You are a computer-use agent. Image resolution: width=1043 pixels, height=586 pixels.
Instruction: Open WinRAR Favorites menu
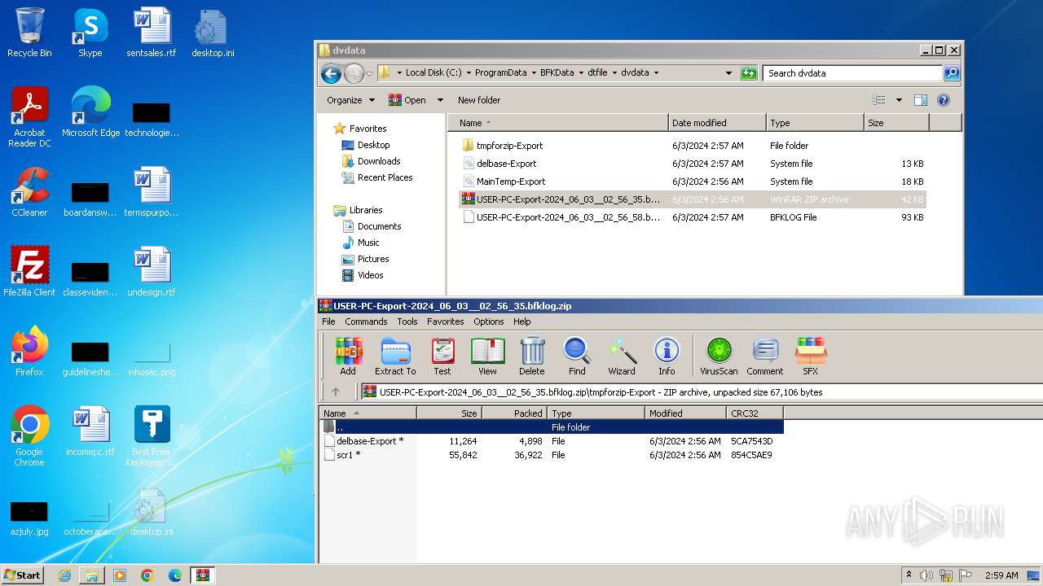click(446, 321)
